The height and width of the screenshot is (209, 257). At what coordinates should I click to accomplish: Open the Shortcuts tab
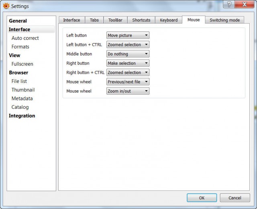click(141, 20)
